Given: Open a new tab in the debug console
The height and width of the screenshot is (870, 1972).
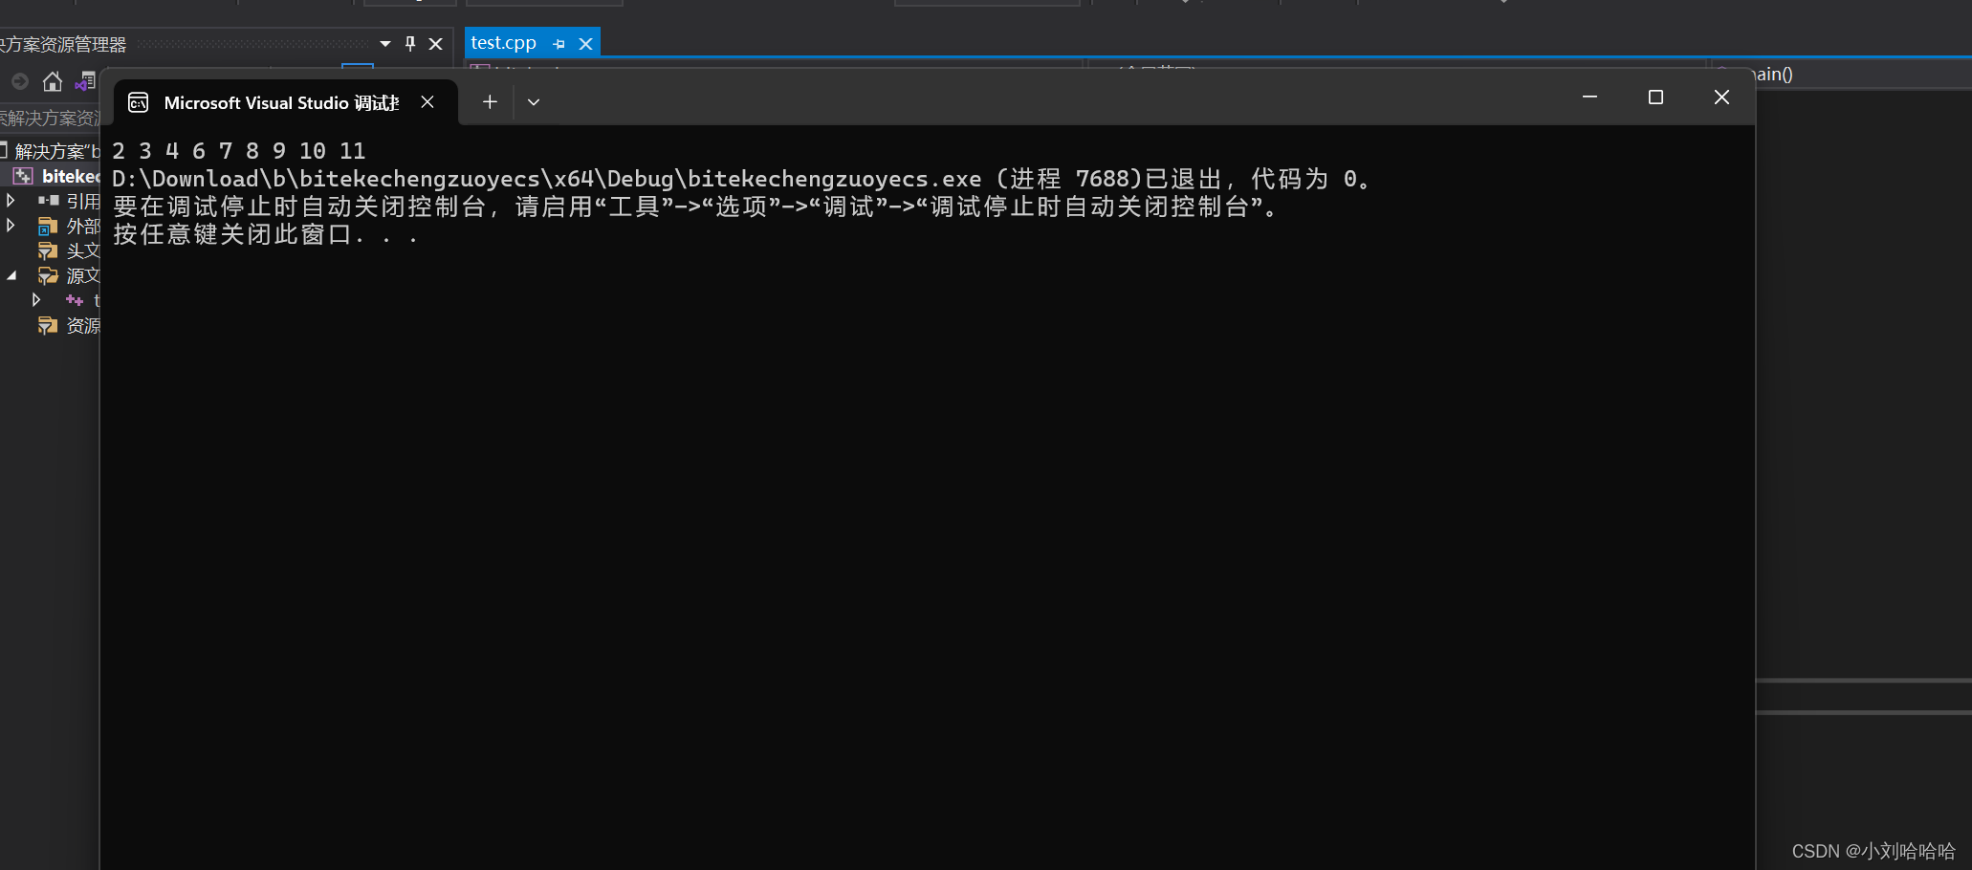Looking at the screenshot, I should (x=490, y=101).
